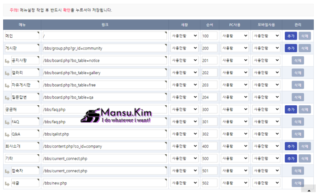Open the PC사용 dropdown for 게시판 row
The height and width of the screenshot is (193, 316).
pyautogui.click(x=235, y=48)
